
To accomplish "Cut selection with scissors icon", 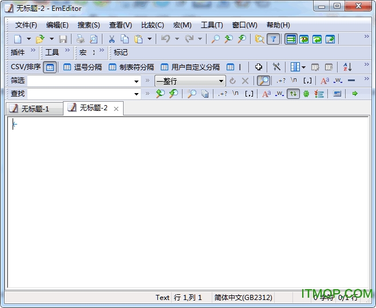I will point(112,39).
